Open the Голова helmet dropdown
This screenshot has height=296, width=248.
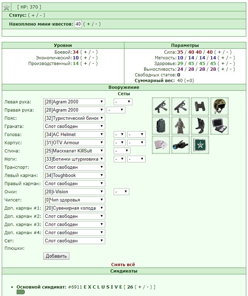(74, 134)
